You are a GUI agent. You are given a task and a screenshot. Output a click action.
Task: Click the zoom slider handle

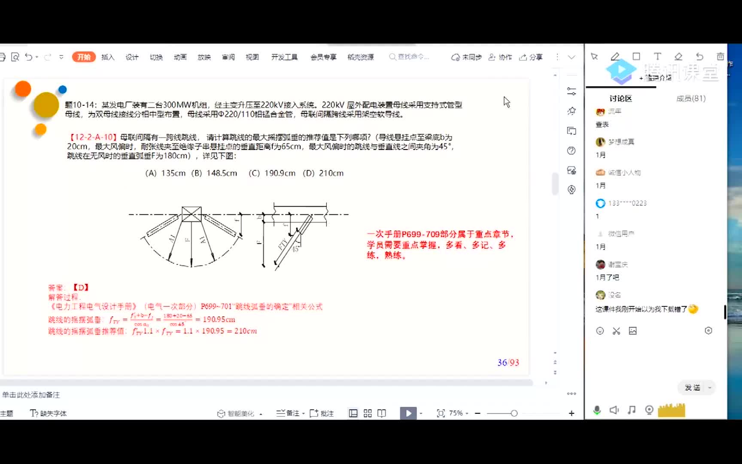coord(514,413)
